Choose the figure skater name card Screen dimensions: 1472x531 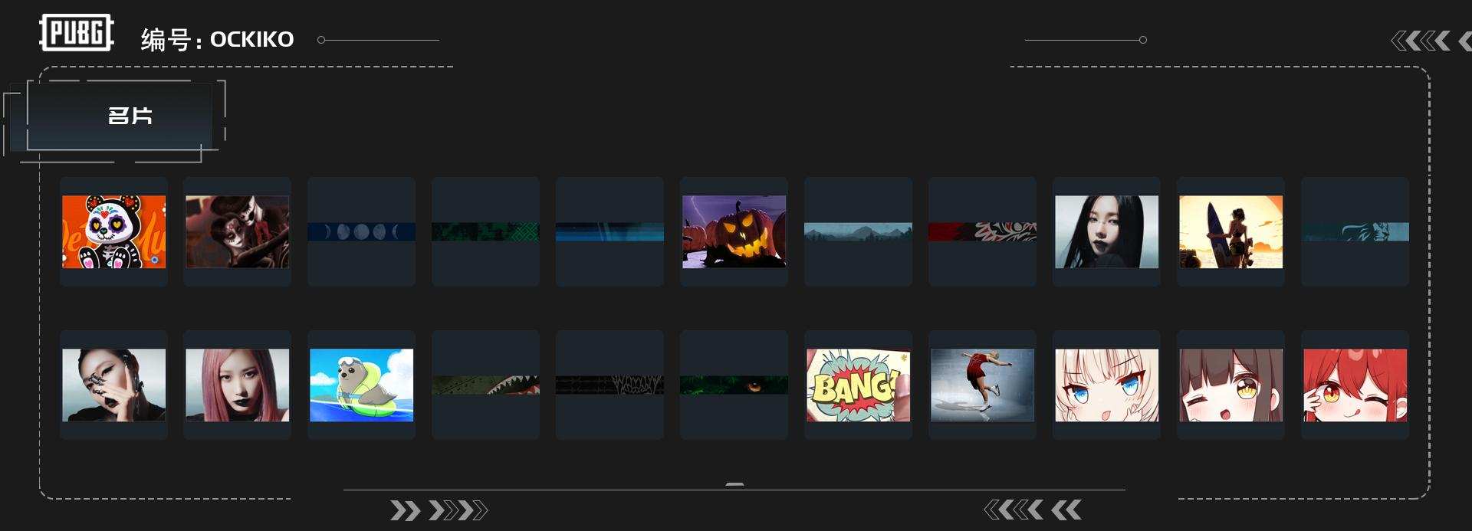coord(982,385)
